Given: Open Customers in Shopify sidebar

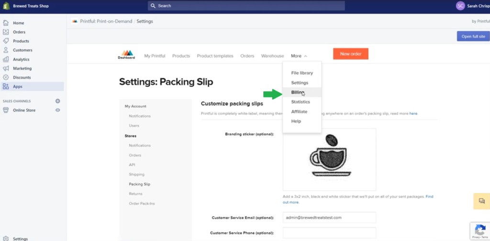Looking at the screenshot, I should click(x=22, y=50).
